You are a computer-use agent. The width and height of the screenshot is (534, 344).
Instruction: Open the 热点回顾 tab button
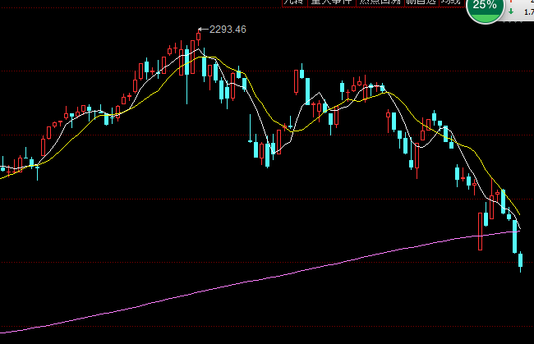[x=380, y=2]
